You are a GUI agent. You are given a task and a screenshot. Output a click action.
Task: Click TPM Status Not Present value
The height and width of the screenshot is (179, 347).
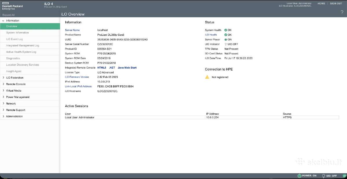(231, 49)
